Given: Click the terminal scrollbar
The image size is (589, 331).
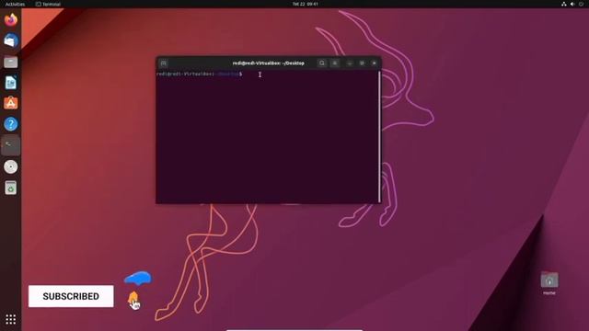Looking at the screenshot, I should [x=379, y=137].
